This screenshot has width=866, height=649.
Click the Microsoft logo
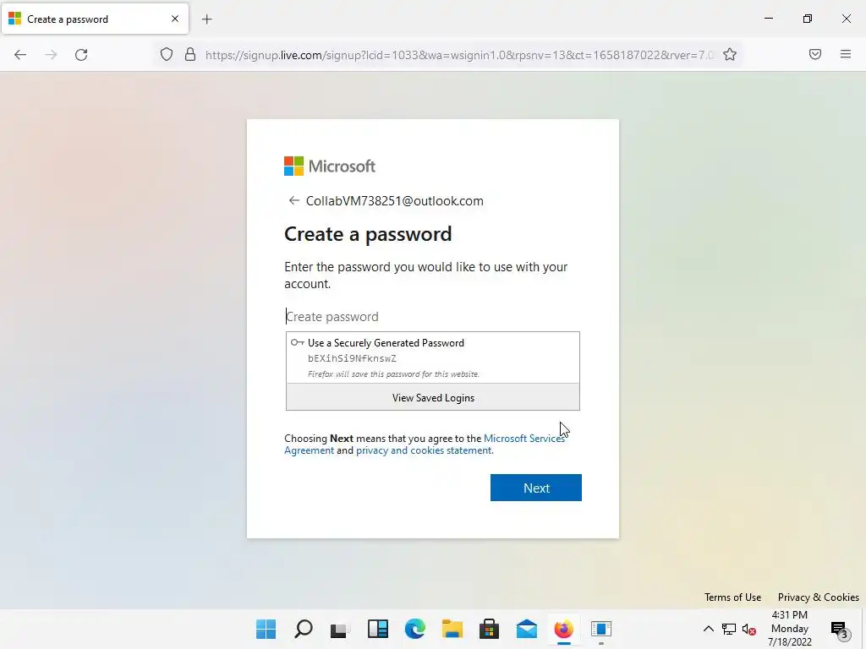(330, 166)
